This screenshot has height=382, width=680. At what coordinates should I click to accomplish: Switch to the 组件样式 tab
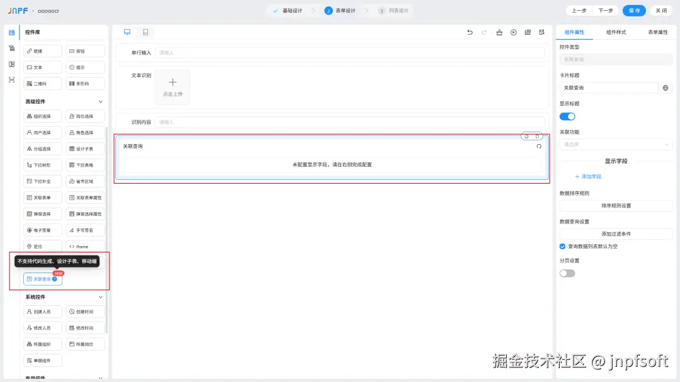[615, 32]
